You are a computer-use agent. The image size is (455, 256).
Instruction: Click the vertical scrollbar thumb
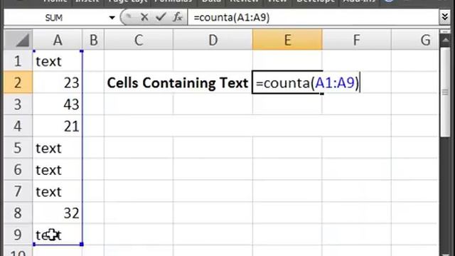[445, 92]
